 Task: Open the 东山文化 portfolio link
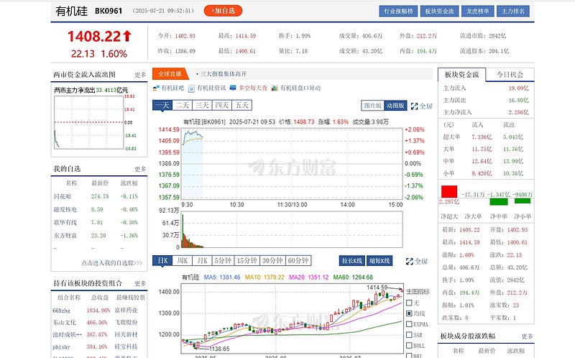64,323
